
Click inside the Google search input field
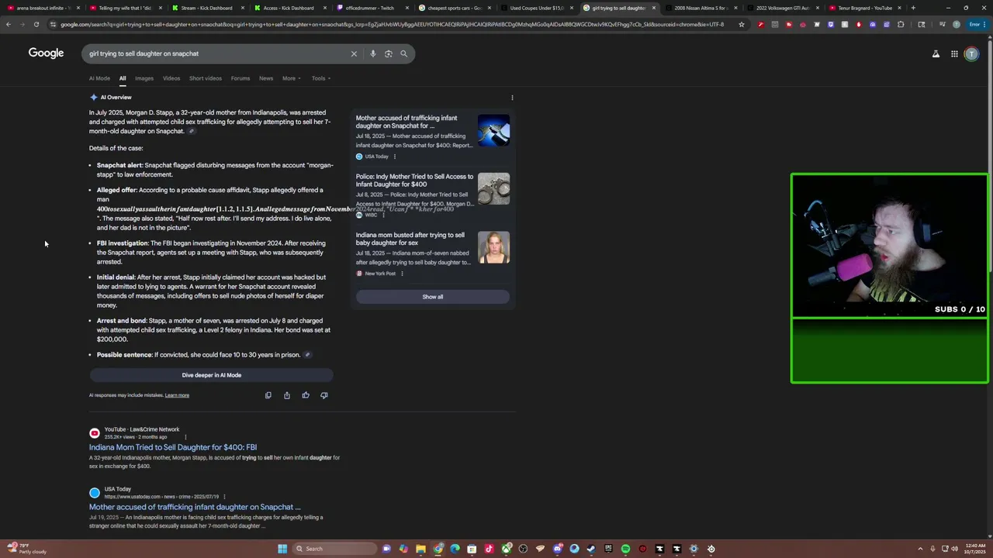(217, 53)
